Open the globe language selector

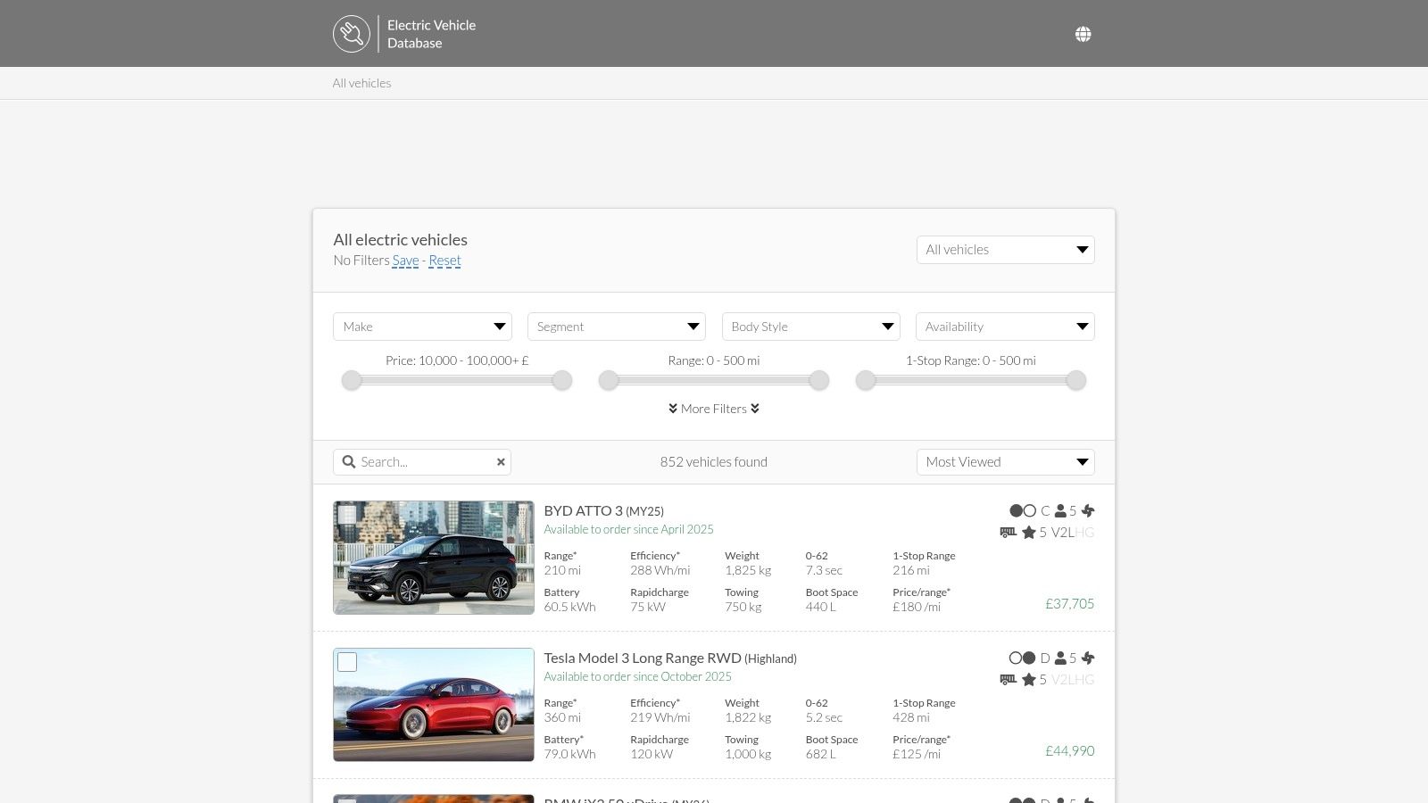pos(1083,34)
